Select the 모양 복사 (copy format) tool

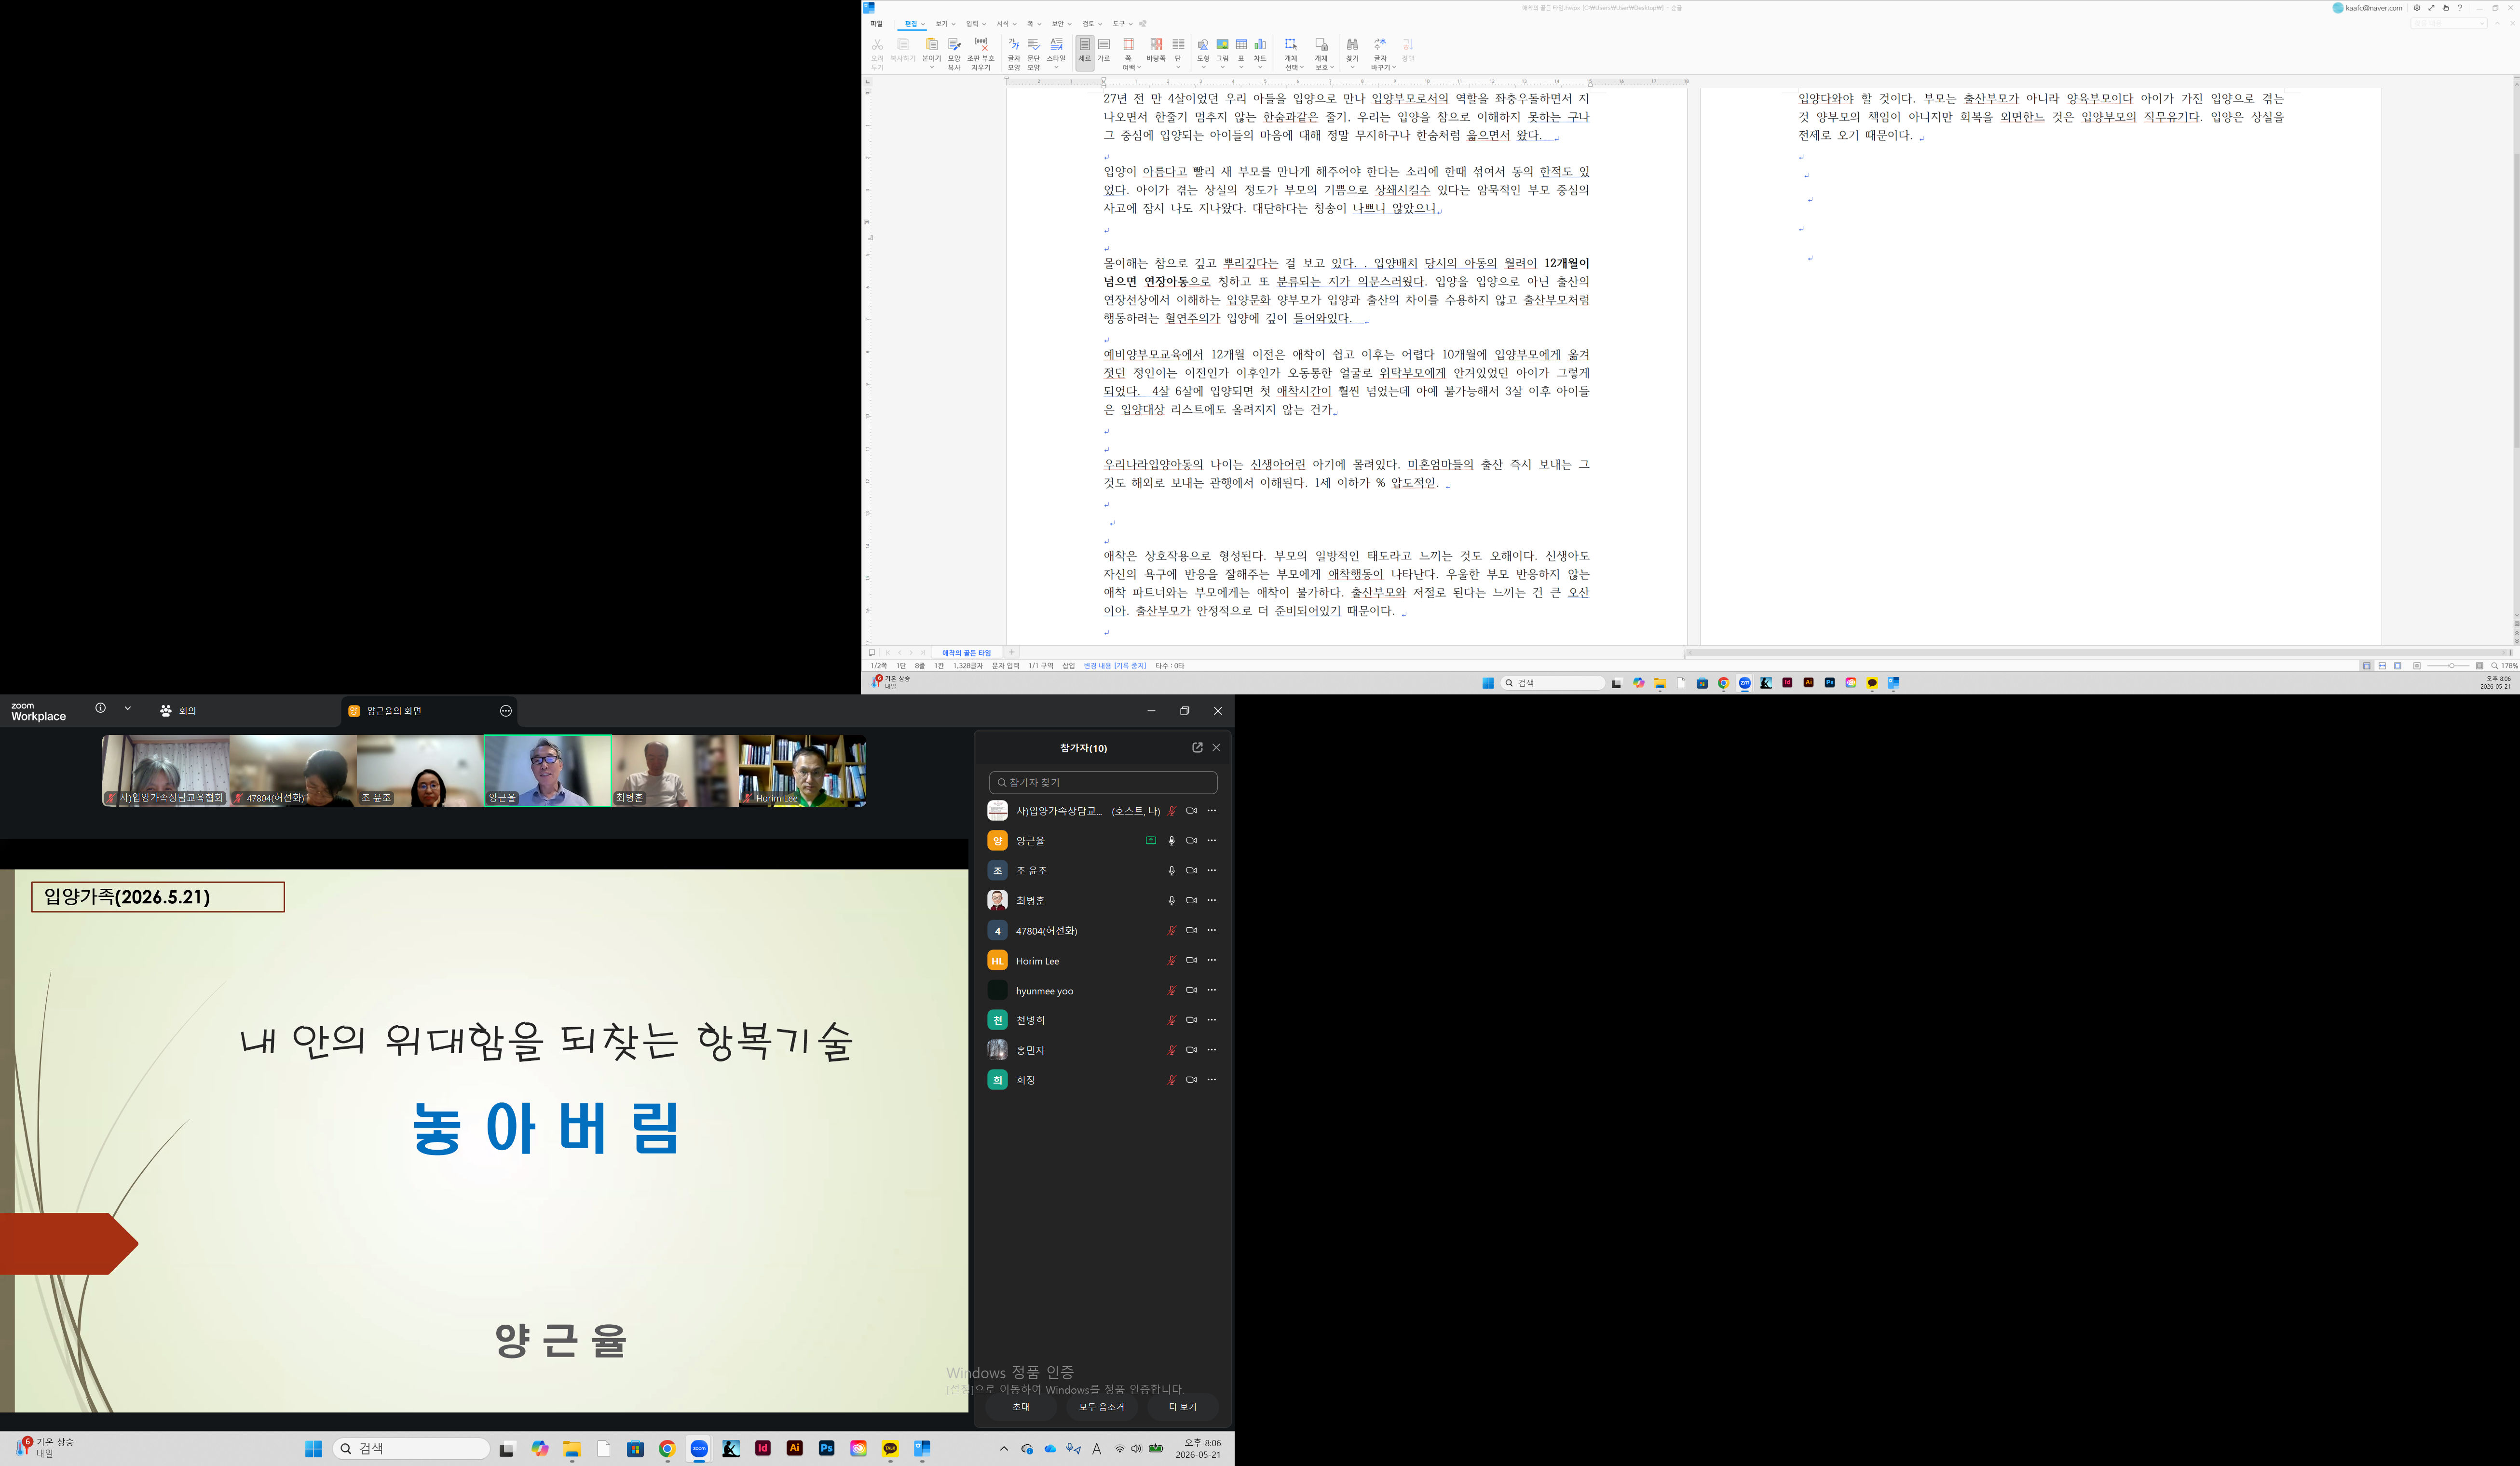[954, 53]
